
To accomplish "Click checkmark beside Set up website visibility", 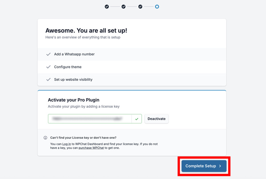I will [x=48, y=80].
